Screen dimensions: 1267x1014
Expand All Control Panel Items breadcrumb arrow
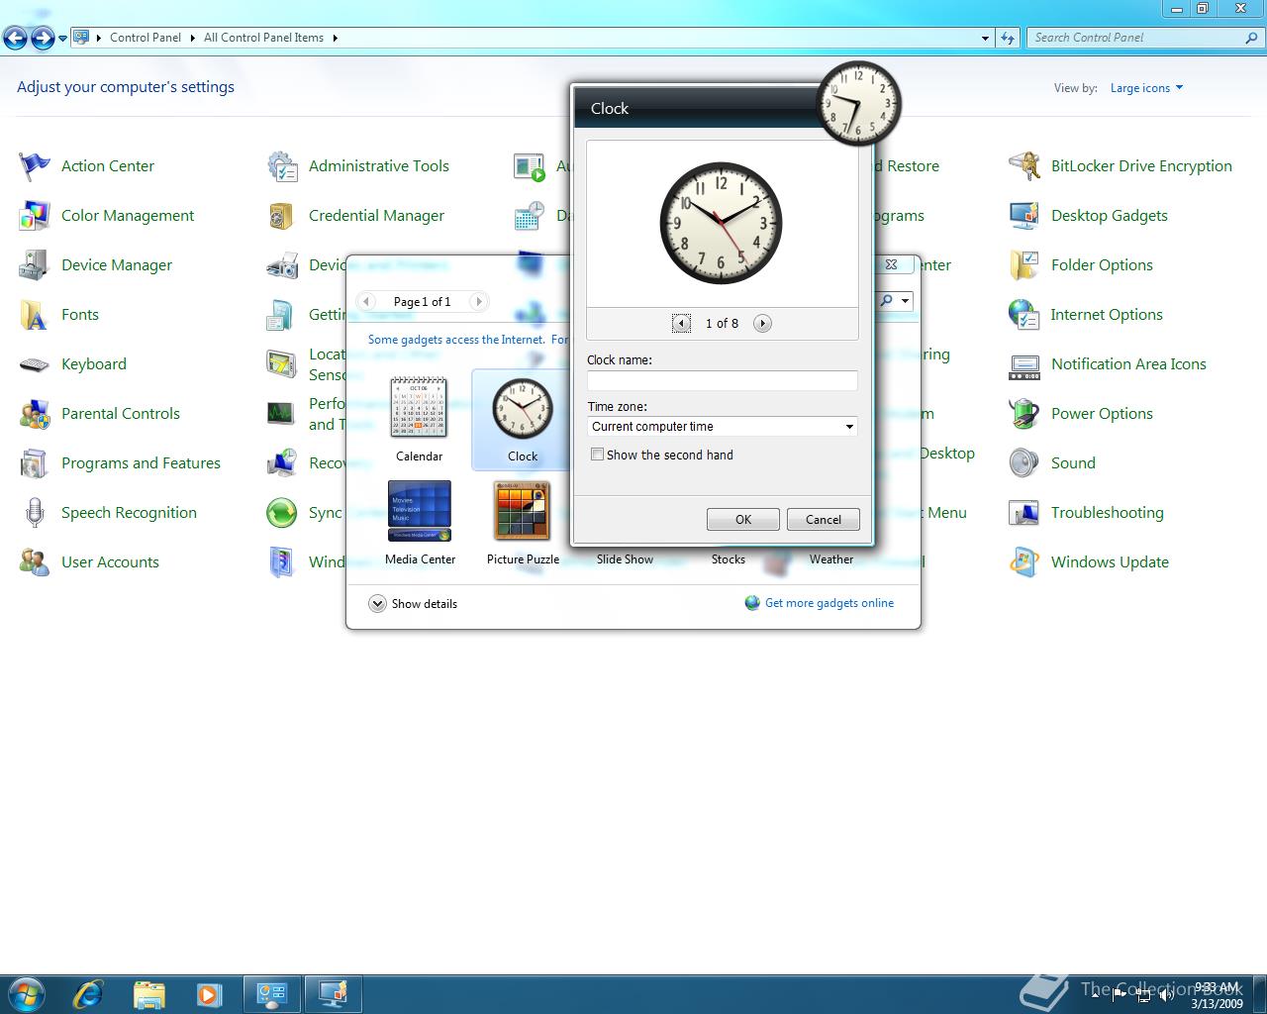[x=335, y=38]
